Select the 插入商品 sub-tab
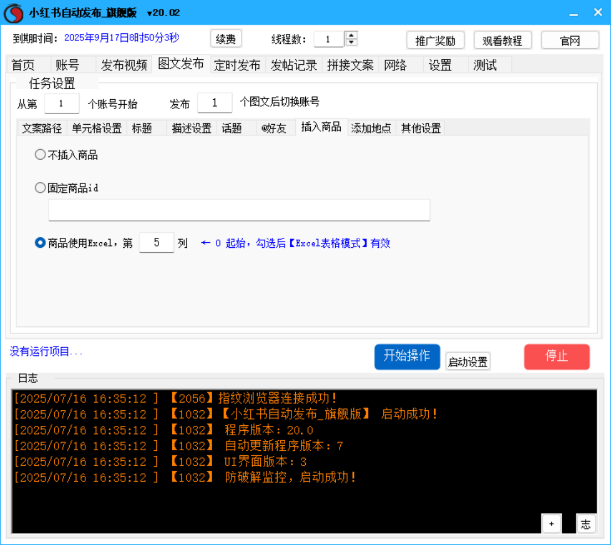The width and height of the screenshot is (611, 545). point(321,127)
